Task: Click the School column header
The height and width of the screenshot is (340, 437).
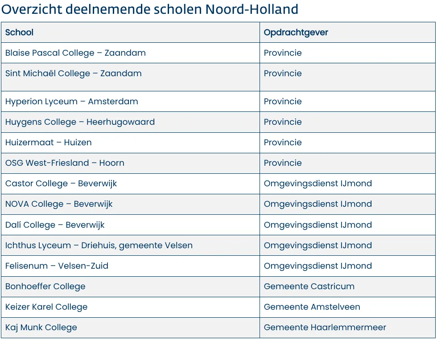Action: click(x=19, y=33)
